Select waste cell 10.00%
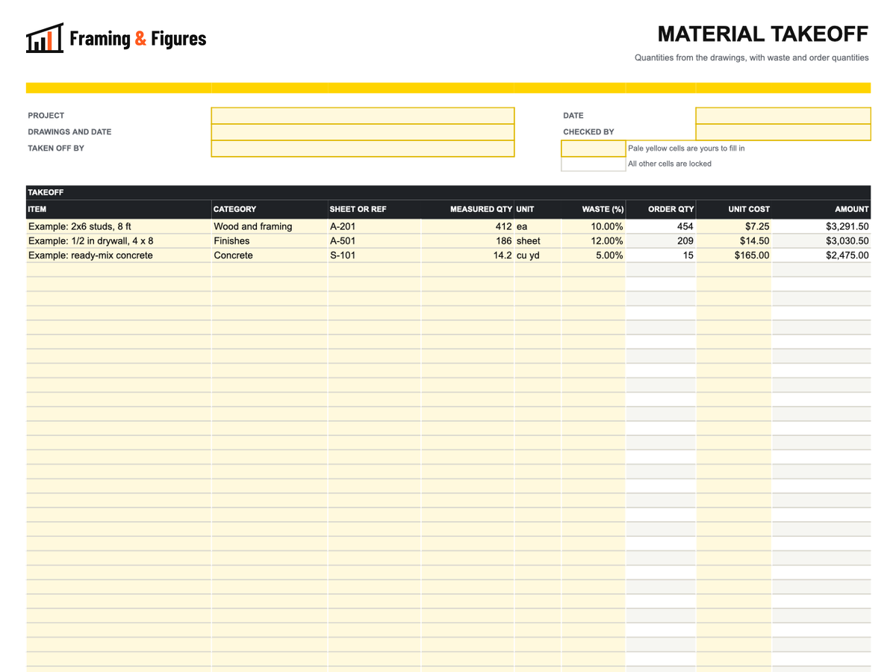Image resolution: width=896 pixels, height=672 pixels. click(594, 226)
